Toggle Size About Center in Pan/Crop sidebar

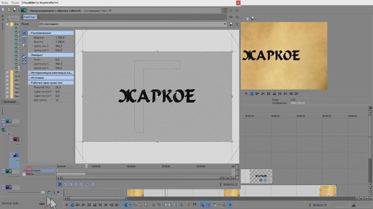coord(24,62)
